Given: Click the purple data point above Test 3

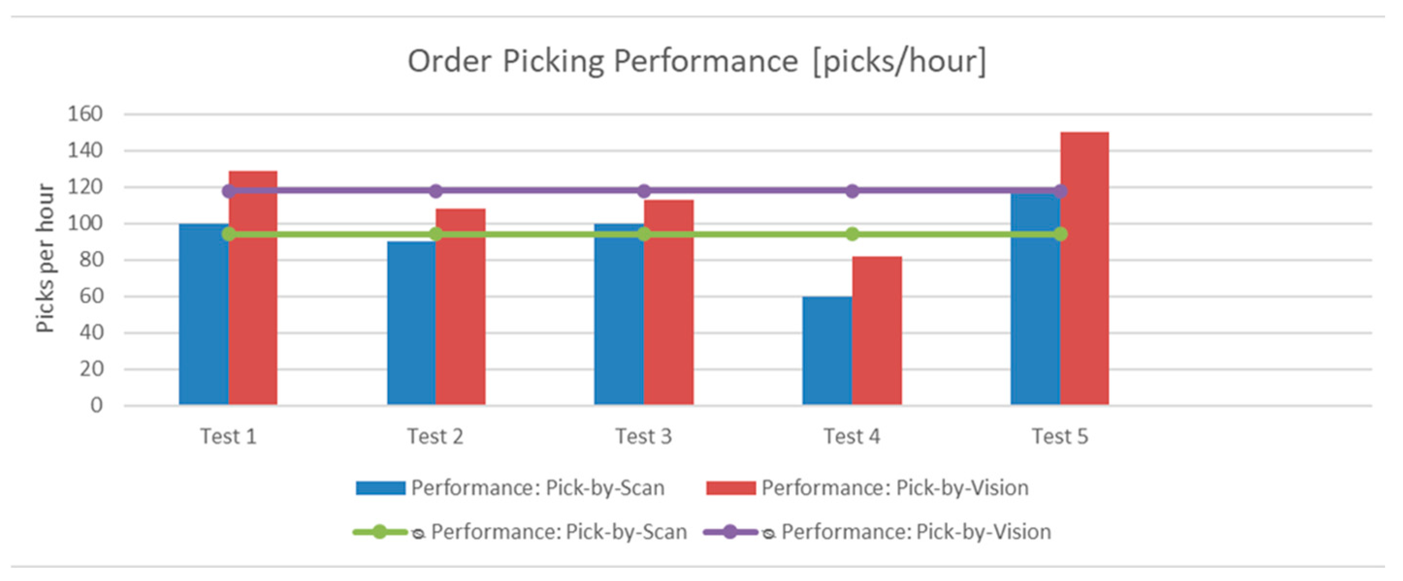Looking at the screenshot, I should tap(645, 191).
